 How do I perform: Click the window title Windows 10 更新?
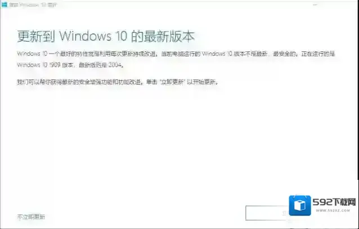(33, 5)
